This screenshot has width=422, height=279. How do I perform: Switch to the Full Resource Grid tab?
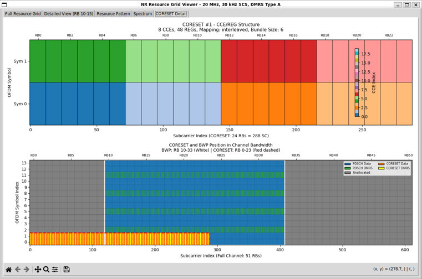click(x=23, y=14)
